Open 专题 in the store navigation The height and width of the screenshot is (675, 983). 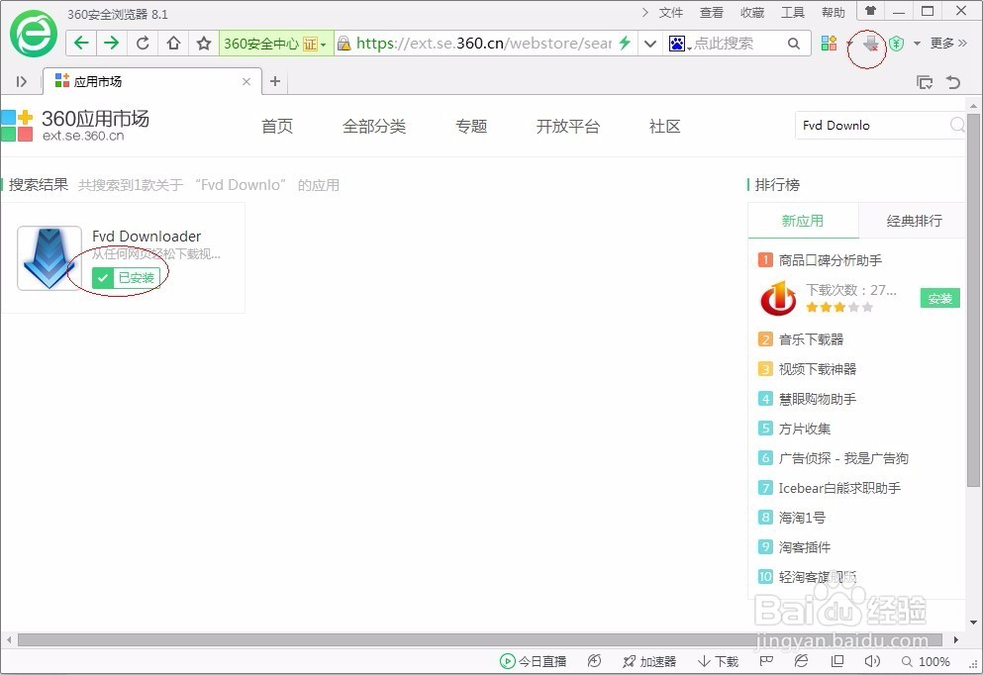tap(471, 126)
